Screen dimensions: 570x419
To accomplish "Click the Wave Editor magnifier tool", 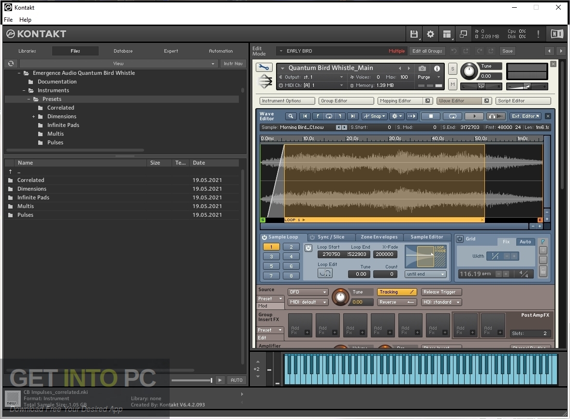I will [x=291, y=116].
